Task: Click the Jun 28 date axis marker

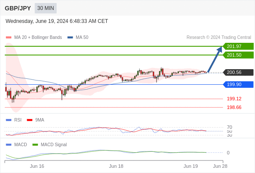Action: coord(220,166)
